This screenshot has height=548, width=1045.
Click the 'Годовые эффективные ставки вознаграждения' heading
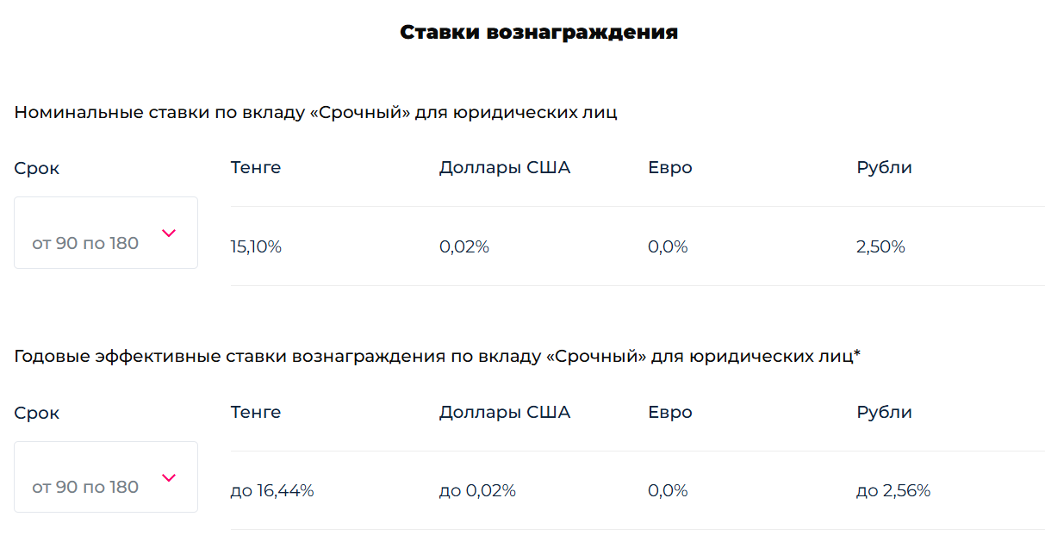click(437, 357)
